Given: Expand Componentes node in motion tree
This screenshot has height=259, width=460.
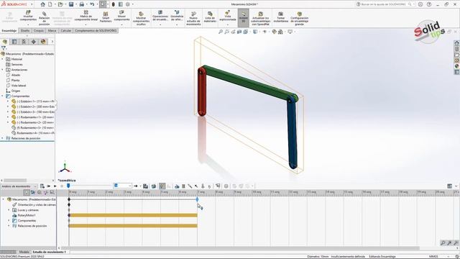Looking at the screenshot, I should pyautogui.click(x=9, y=221).
